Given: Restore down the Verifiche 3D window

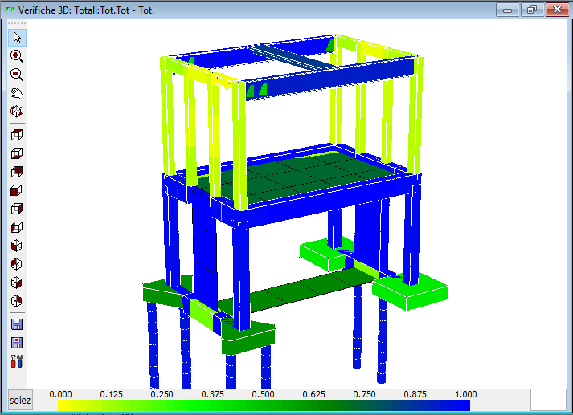Looking at the screenshot, I should (532, 10).
